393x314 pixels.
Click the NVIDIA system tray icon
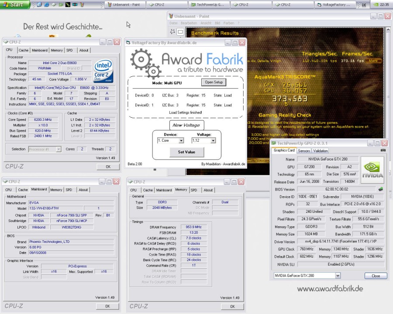point(376,4)
